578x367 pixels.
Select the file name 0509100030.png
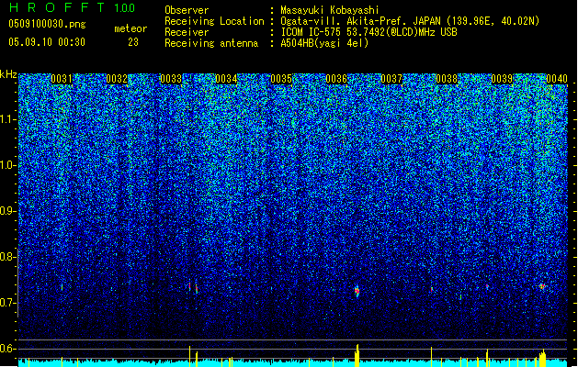coord(47,24)
